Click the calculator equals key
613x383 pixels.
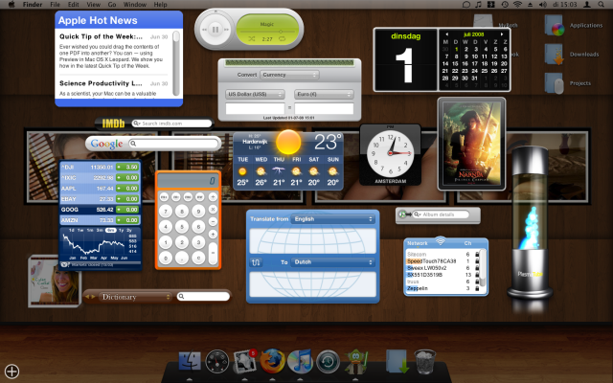click(x=213, y=253)
